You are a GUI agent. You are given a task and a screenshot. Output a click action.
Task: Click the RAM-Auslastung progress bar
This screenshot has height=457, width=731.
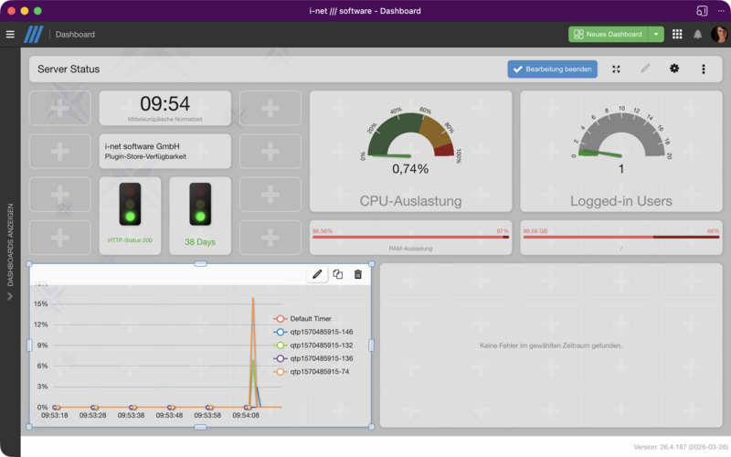[x=410, y=237]
